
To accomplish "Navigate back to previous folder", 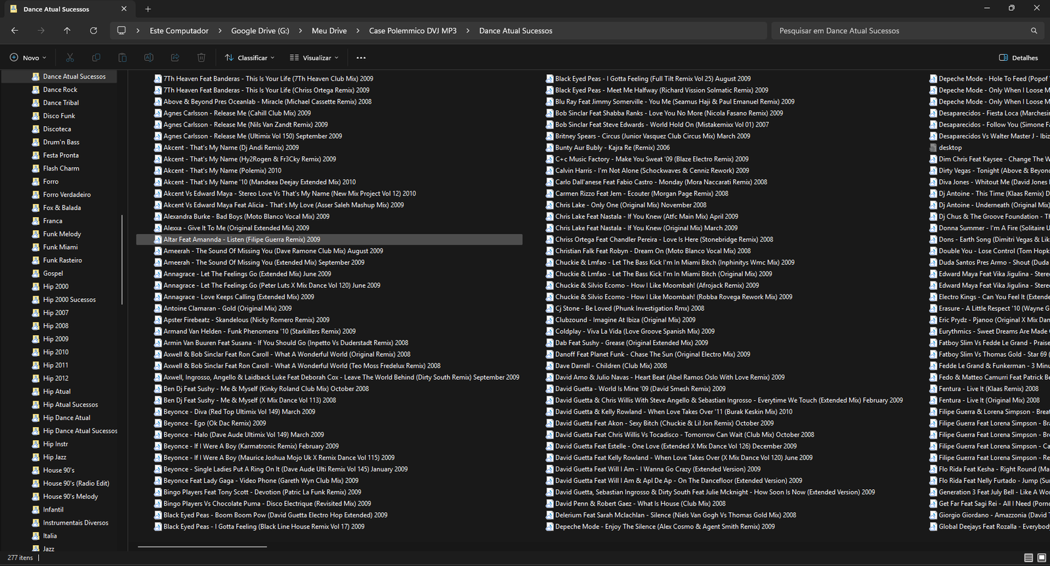I will point(14,31).
